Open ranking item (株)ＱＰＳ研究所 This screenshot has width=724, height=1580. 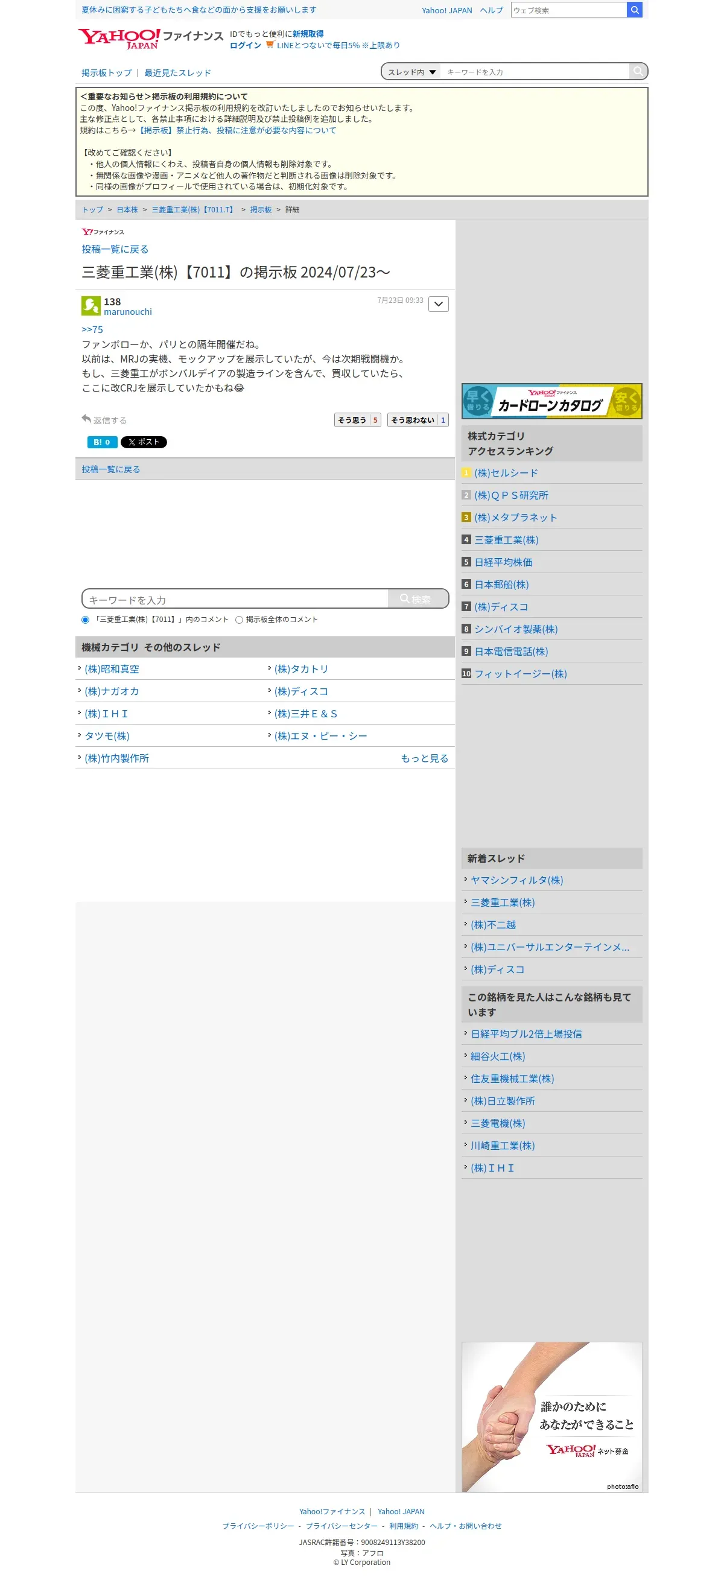click(511, 495)
